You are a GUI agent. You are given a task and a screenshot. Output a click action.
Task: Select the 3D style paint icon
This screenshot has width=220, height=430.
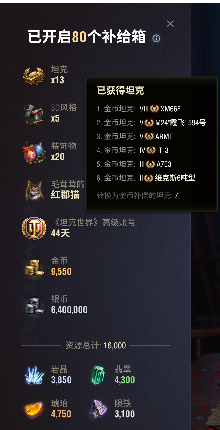(34, 114)
